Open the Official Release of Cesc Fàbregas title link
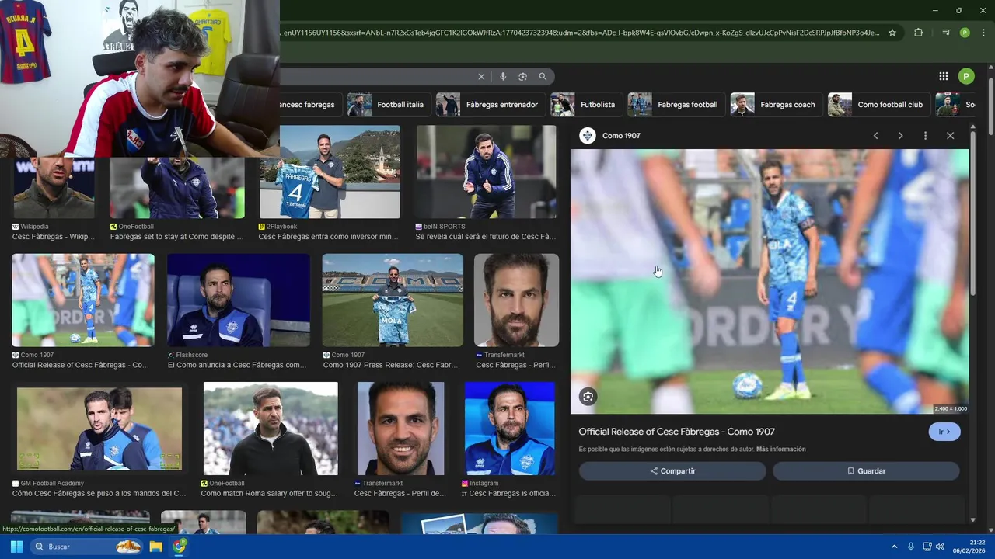The image size is (995, 559). tap(676, 432)
